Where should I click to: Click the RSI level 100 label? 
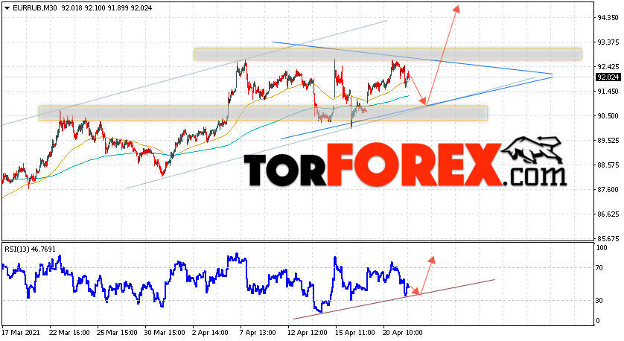pyautogui.click(x=602, y=248)
